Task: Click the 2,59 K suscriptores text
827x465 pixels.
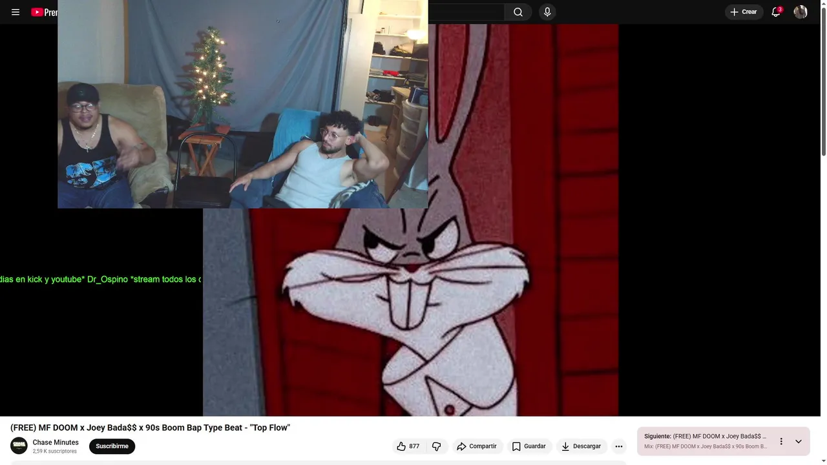Action: (x=55, y=451)
